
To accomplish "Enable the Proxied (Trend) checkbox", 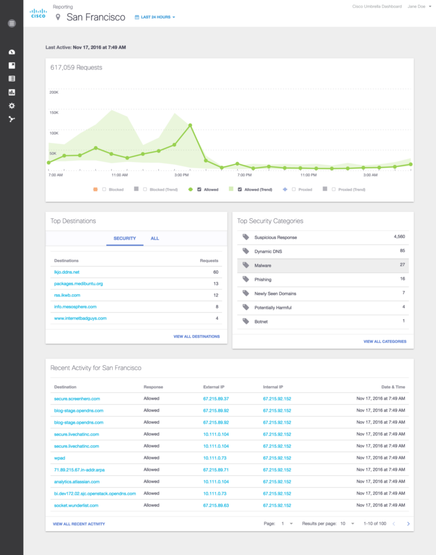I will tap(334, 189).
